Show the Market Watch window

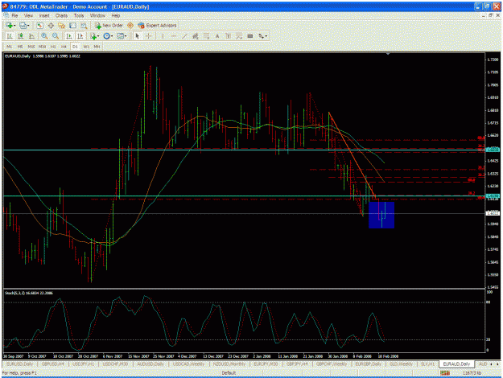(39, 25)
